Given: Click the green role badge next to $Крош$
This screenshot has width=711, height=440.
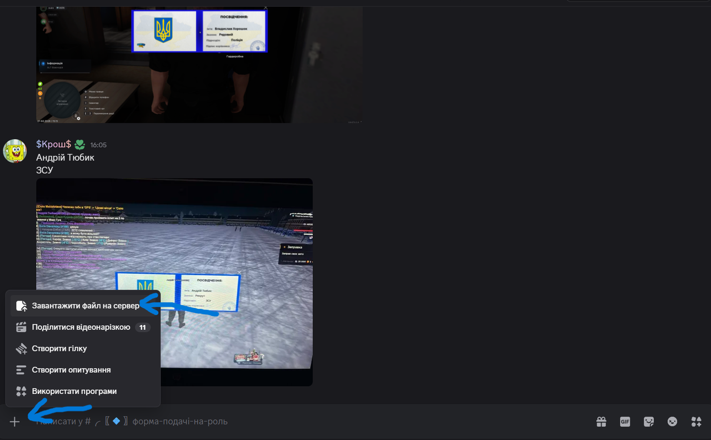Looking at the screenshot, I should [x=80, y=144].
